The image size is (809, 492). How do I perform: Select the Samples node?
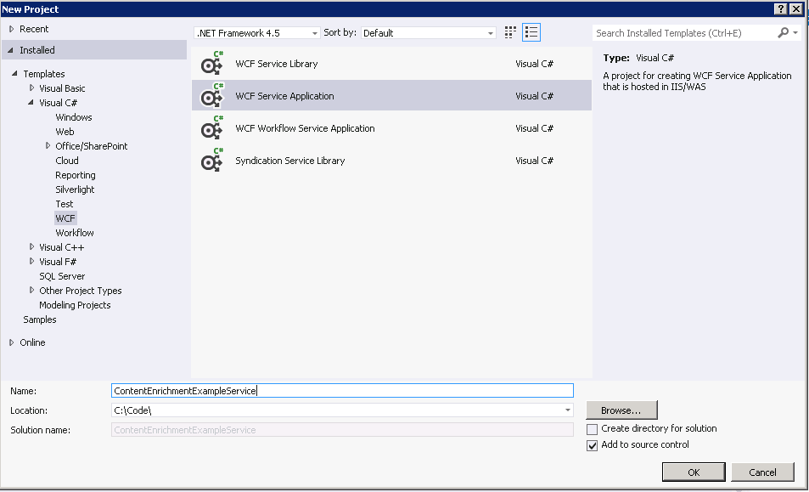[x=40, y=320]
